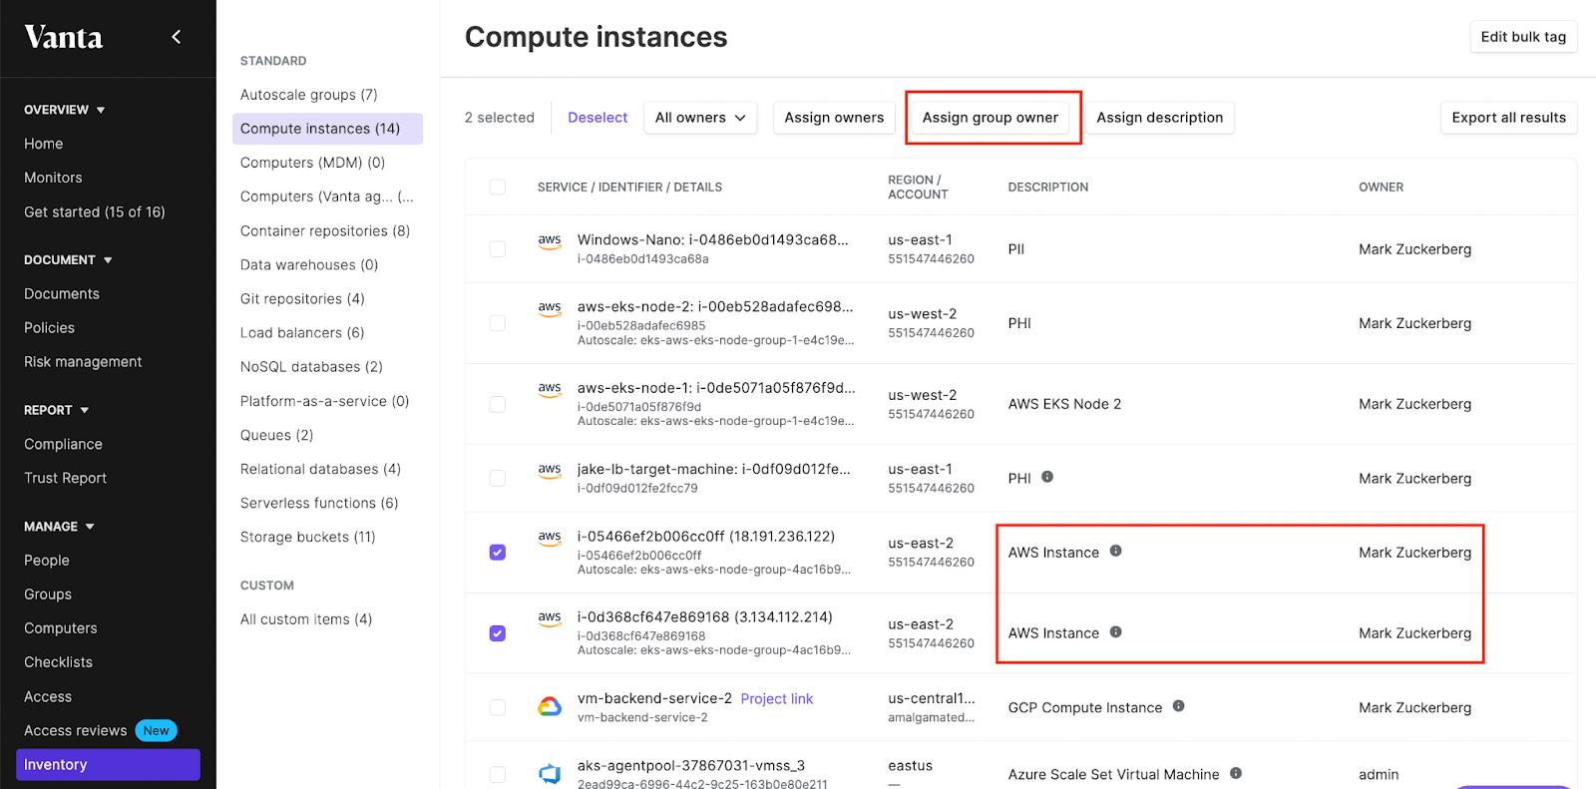Click info icon by GCP Compute Instance
1596x789 pixels.
(x=1179, y=706)
